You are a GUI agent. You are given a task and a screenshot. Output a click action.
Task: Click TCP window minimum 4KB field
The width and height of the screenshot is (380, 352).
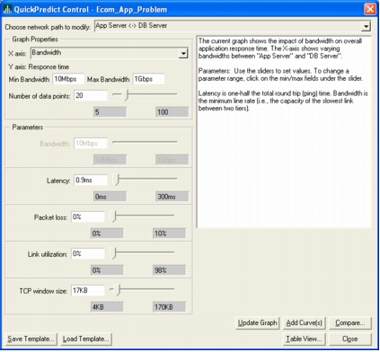(x=107, y=307)
